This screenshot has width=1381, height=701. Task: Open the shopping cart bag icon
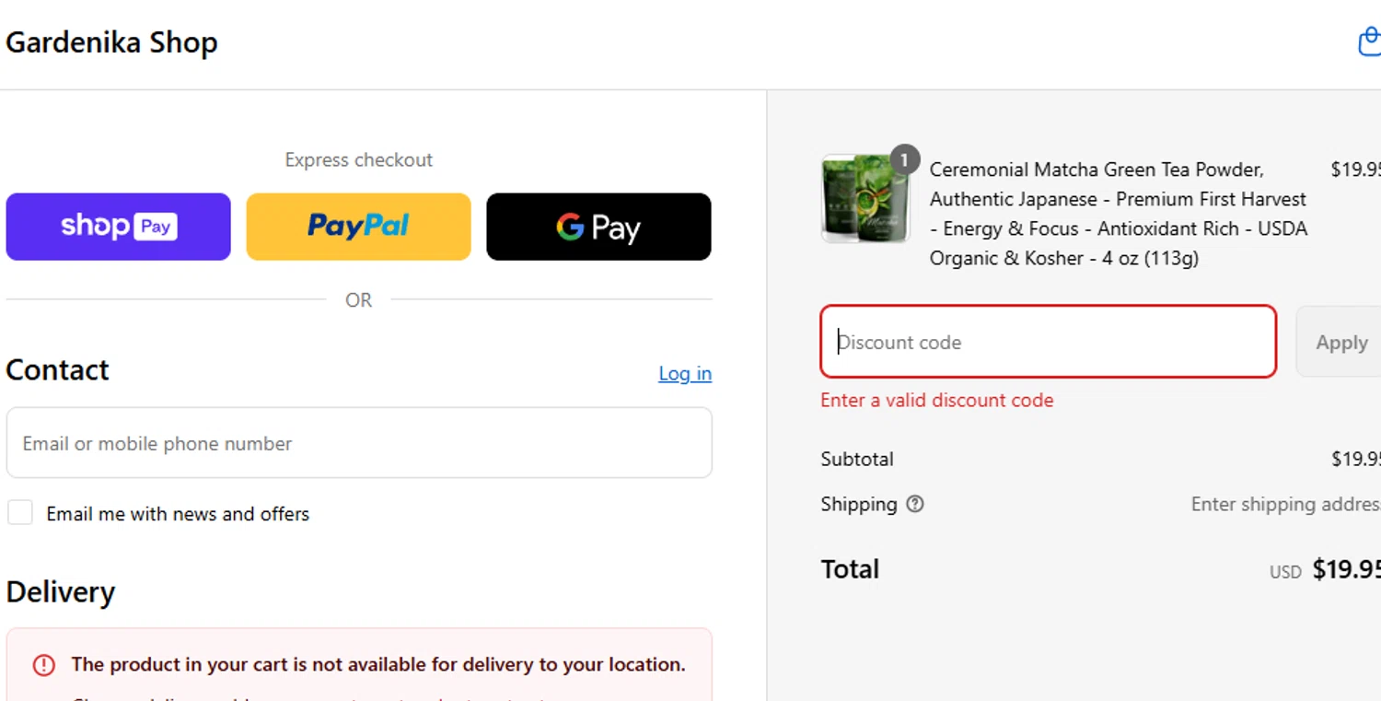pyautogui.click(x=1370, y=42)
